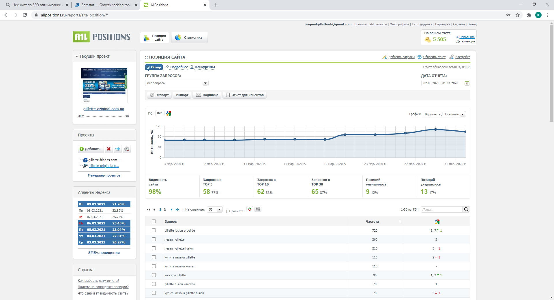Screen dimensions: 554x300
Task: Open the per-page 50 dropdown
Action: (x=215, y=209)
